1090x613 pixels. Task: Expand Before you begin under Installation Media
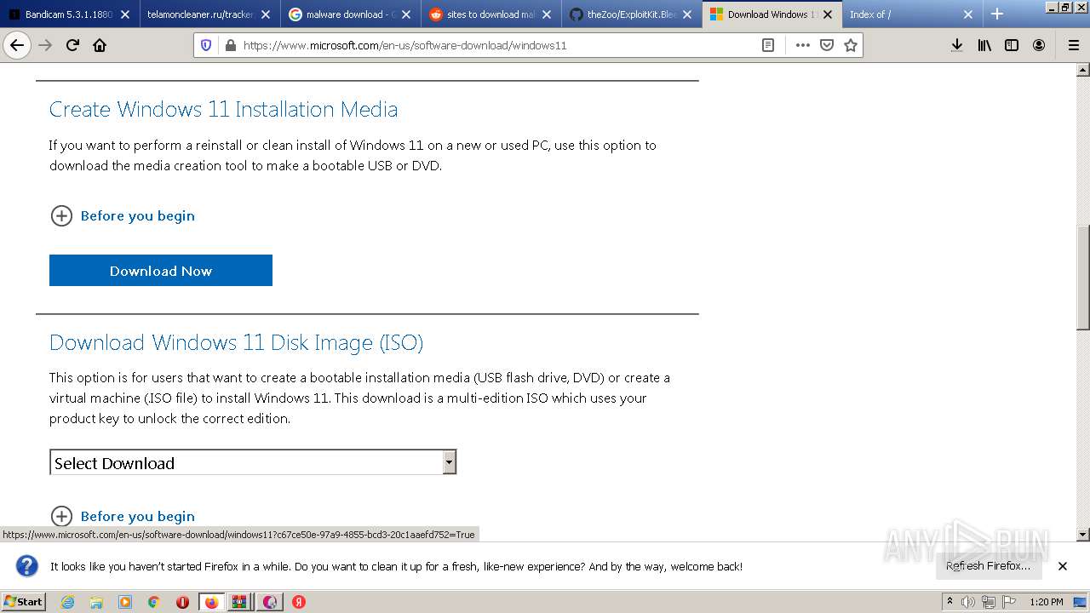123,215
